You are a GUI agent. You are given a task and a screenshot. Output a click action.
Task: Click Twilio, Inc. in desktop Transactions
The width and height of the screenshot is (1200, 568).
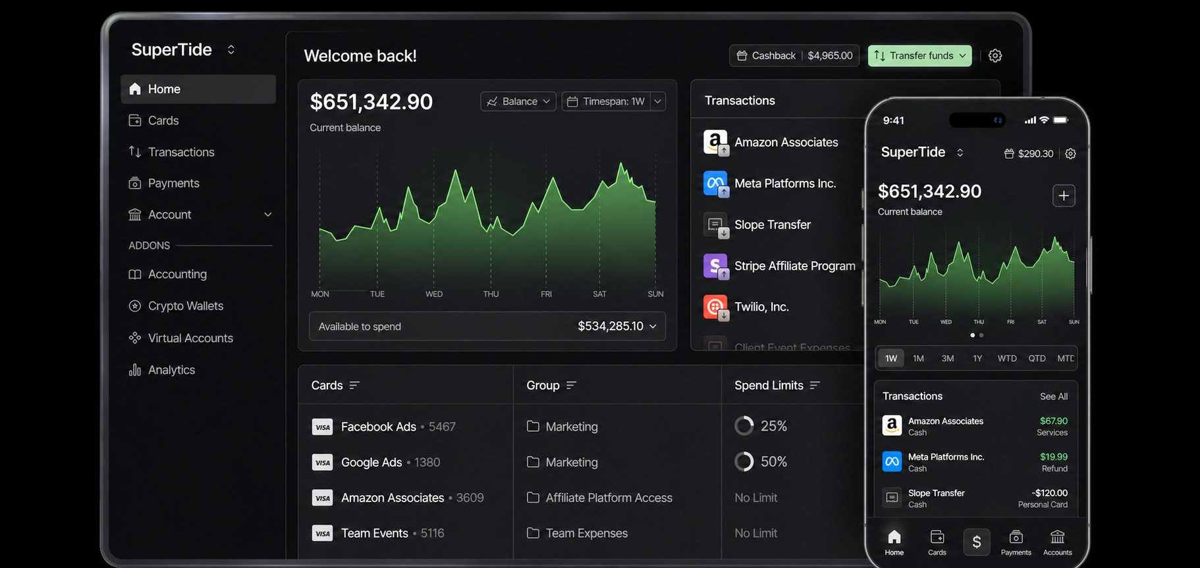coord(761,307)
